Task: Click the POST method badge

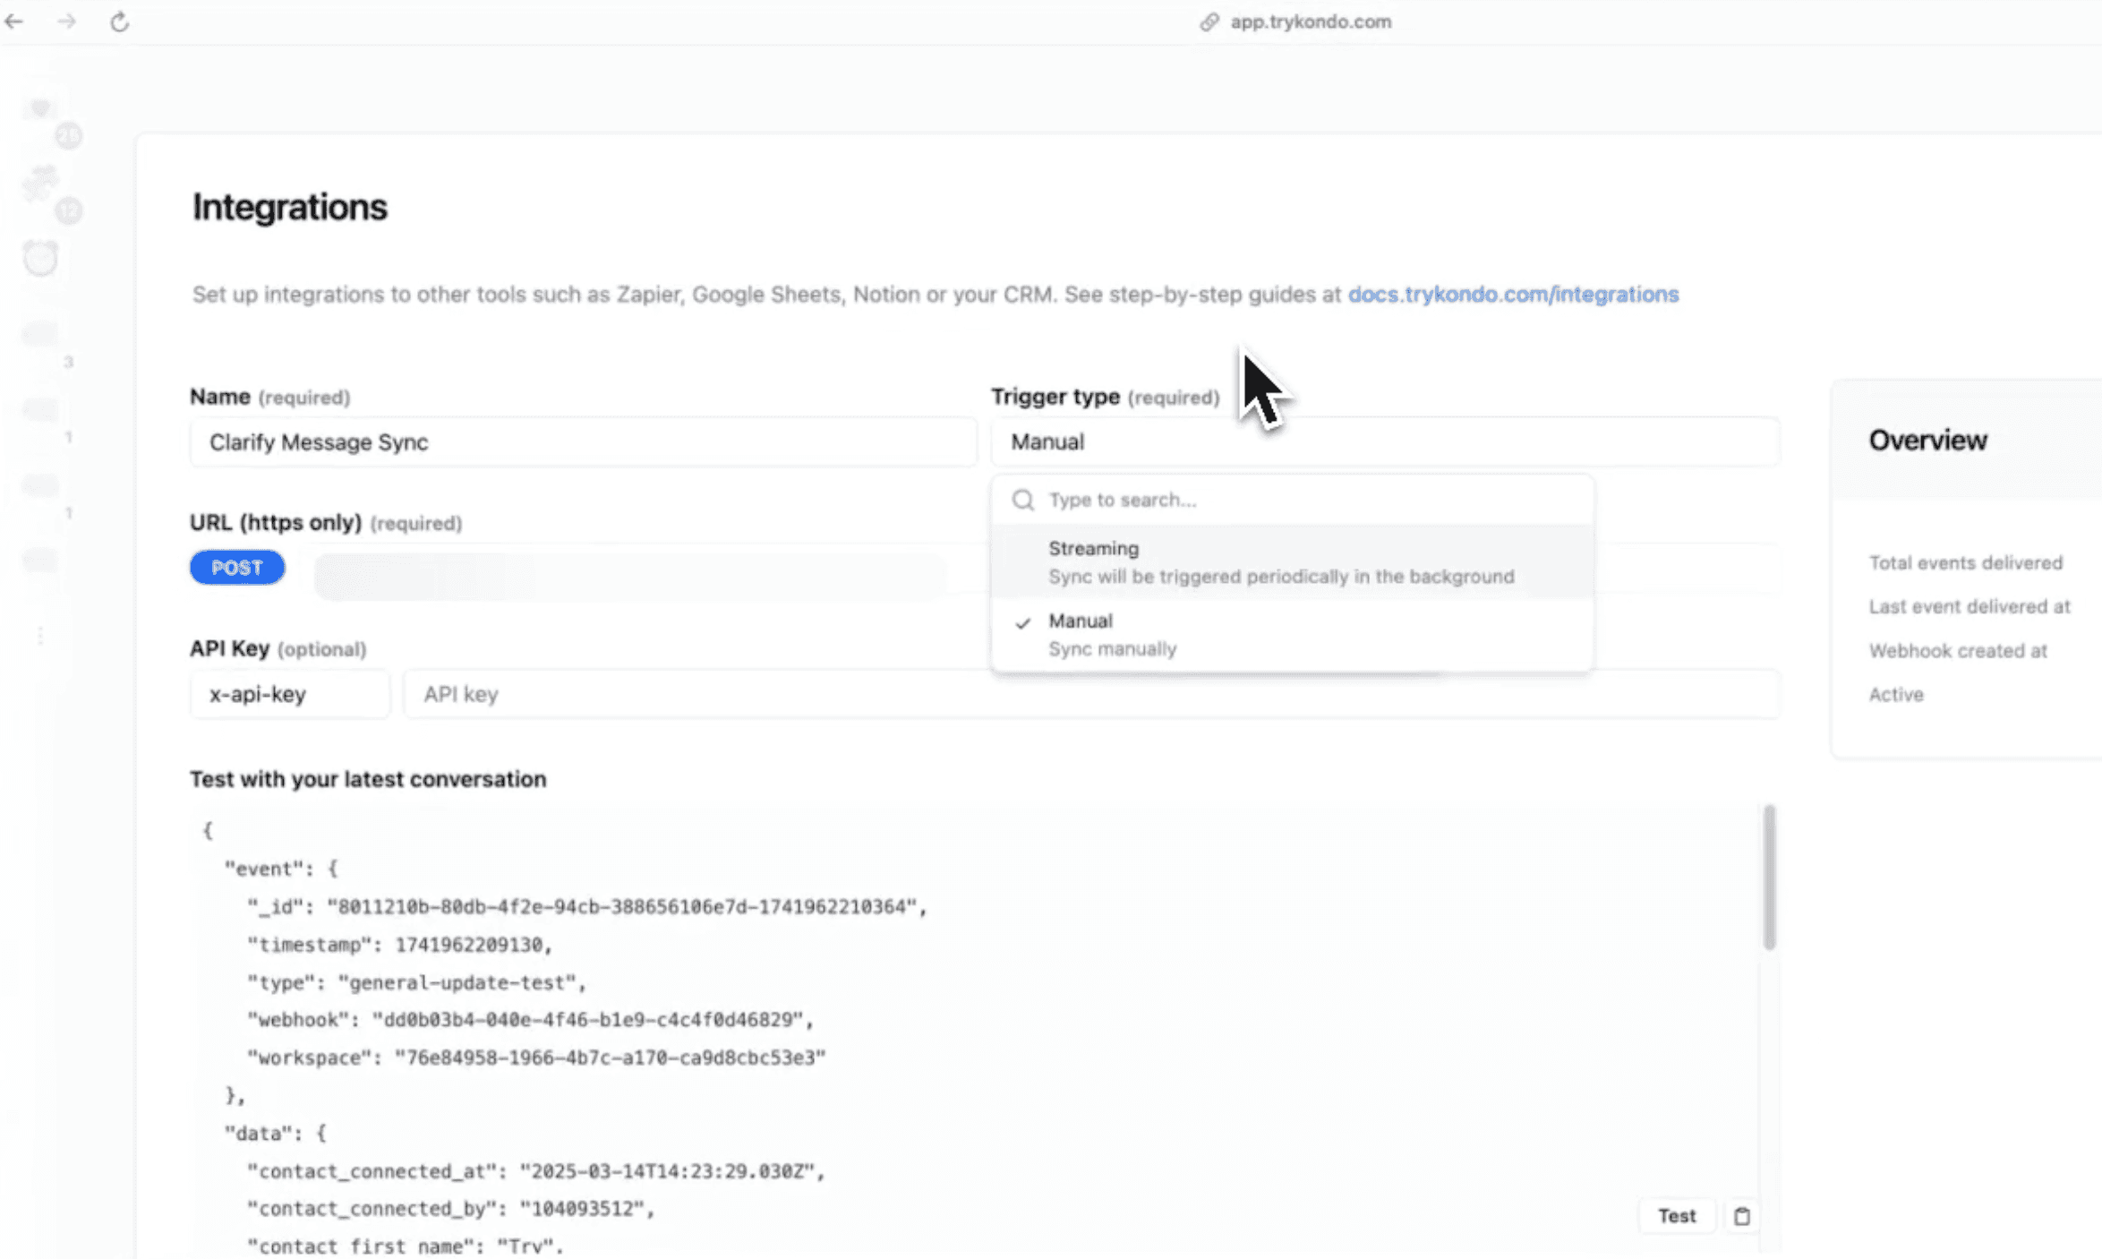Action: [237, 568]
